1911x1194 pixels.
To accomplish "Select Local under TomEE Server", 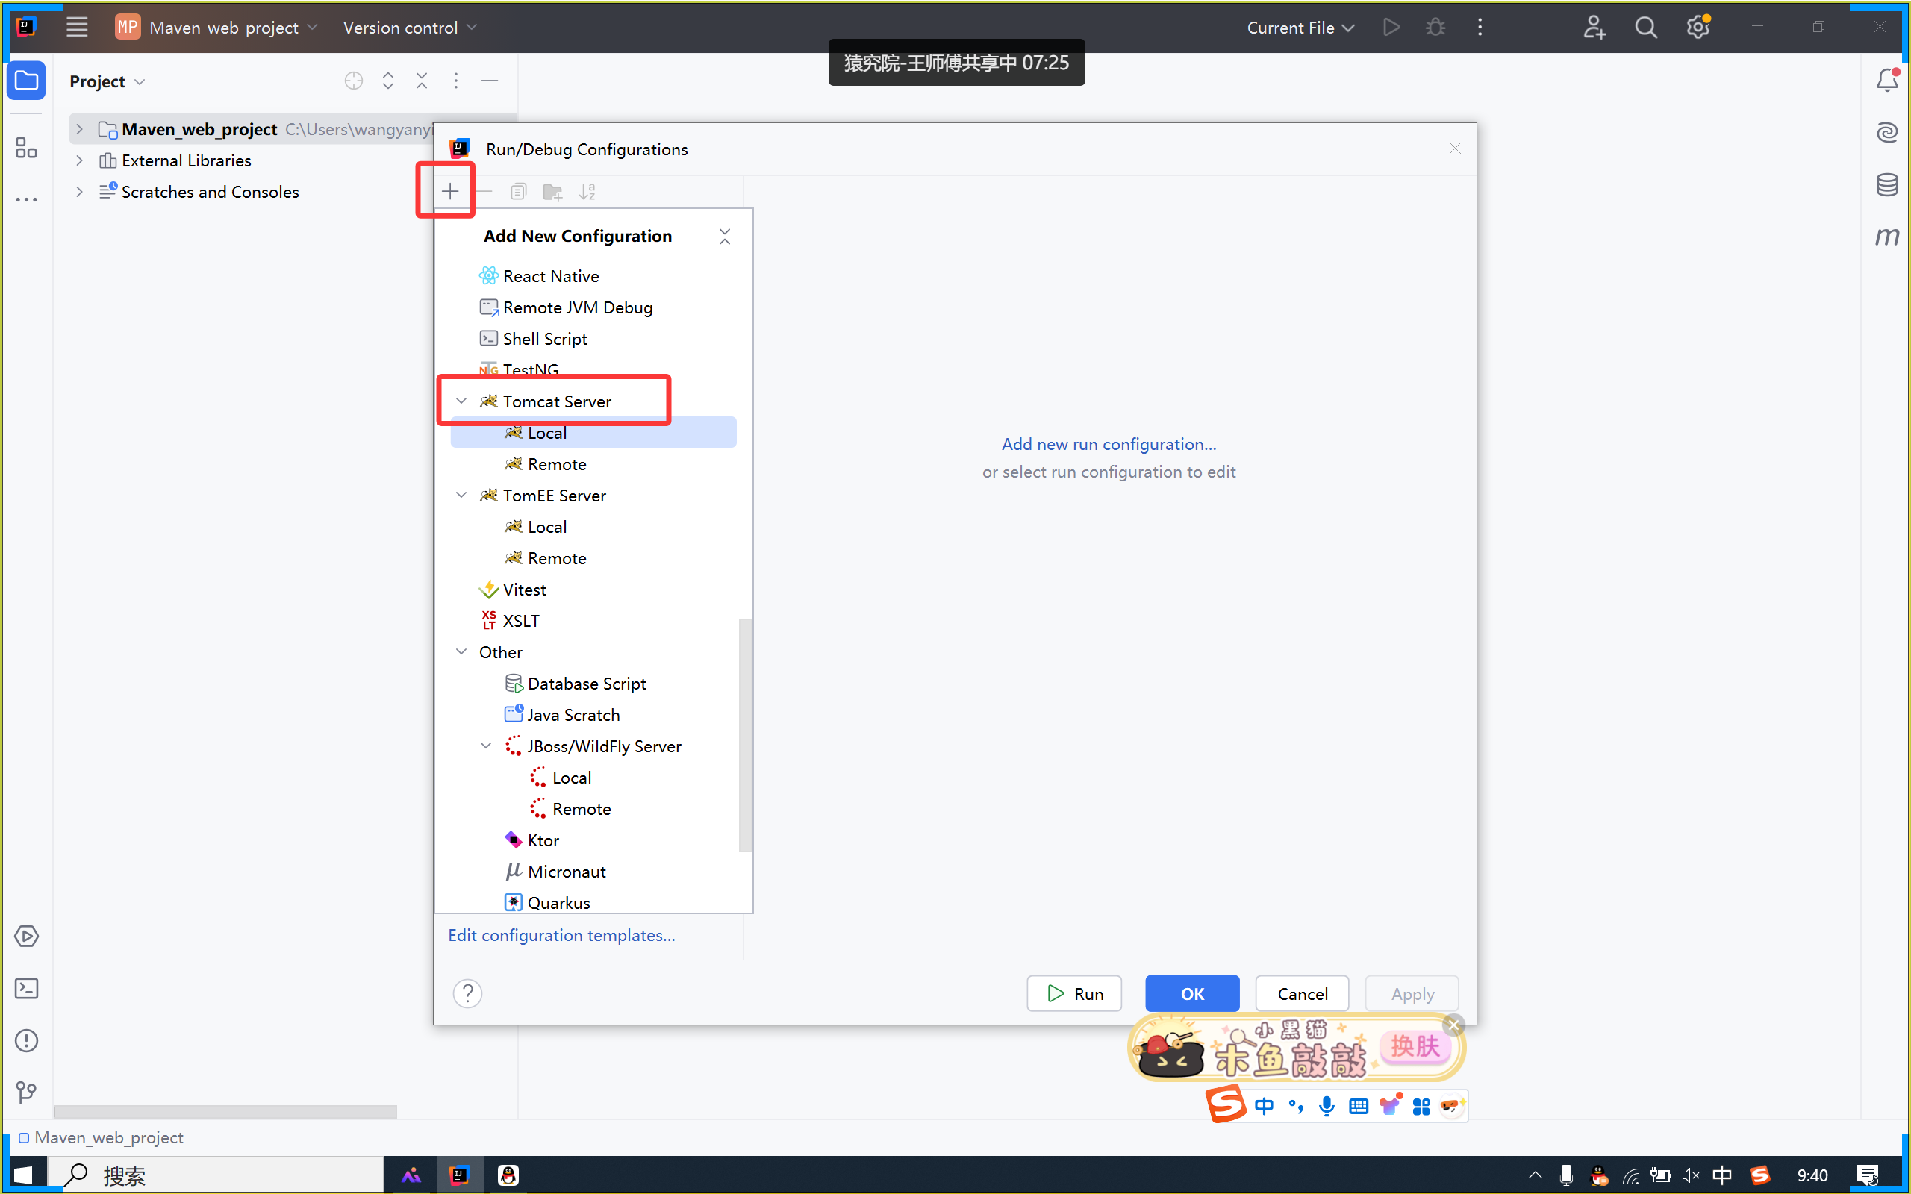I will point(593,527).
